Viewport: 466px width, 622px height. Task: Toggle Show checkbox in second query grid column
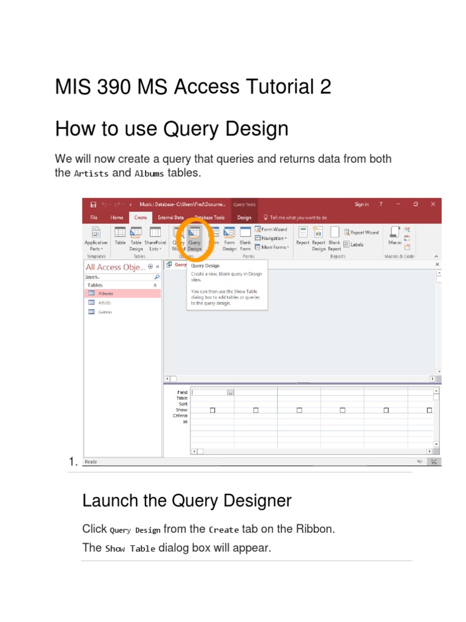[255, 410]
